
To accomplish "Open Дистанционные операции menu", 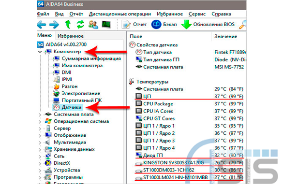I will coord(120,14).
